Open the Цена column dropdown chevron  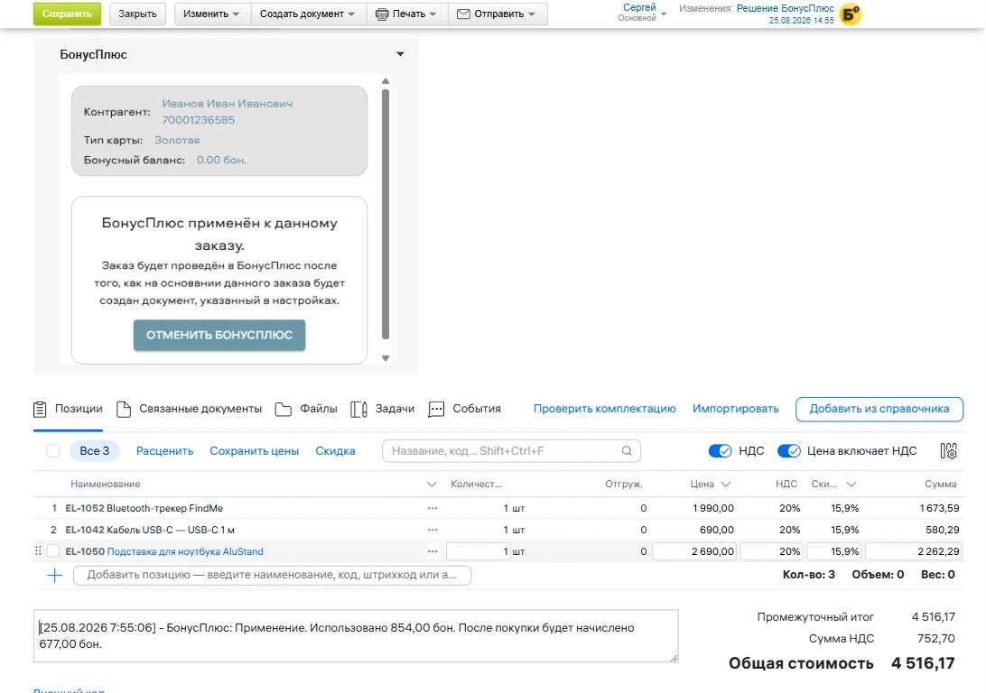pos(726,485)
